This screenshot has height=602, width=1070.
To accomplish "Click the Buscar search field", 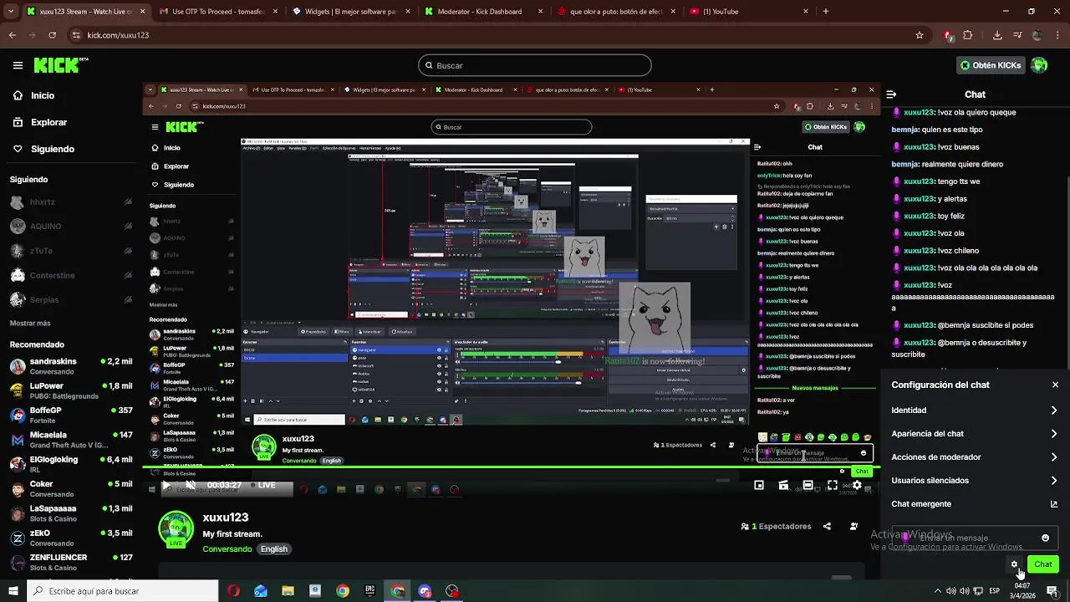I will tap(535, 65).
